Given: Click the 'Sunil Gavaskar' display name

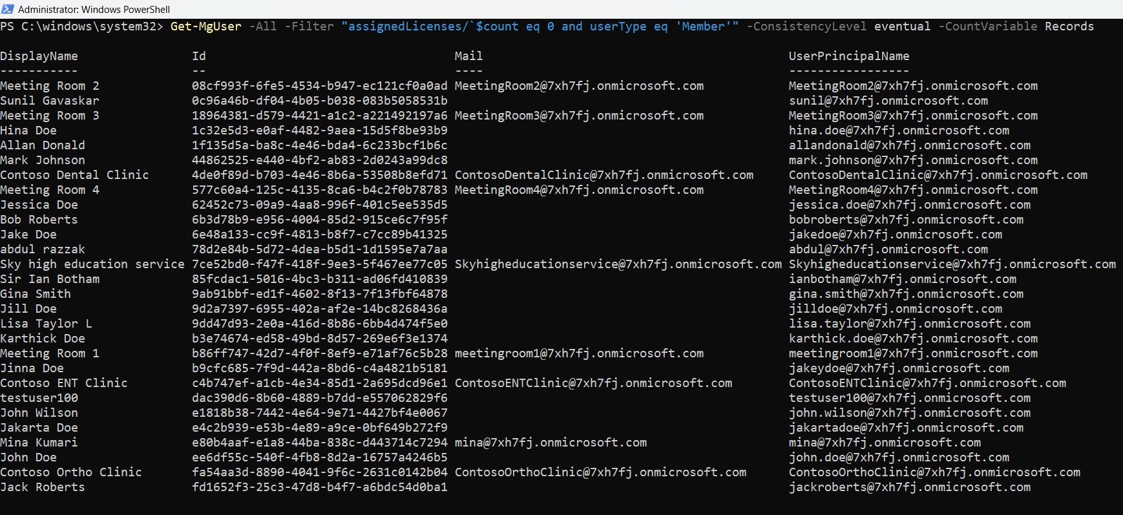Looking at the screenshot, I should pyautogui.click(x=50, y=101).
